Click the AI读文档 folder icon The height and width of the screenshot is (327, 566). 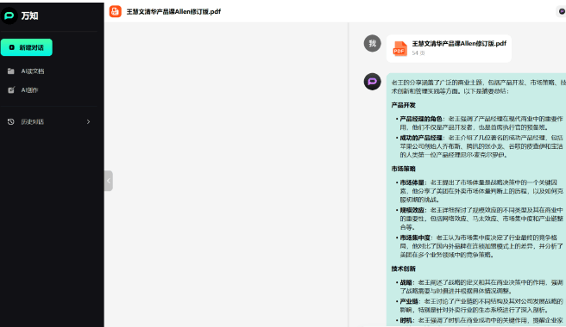click(11, 71)
